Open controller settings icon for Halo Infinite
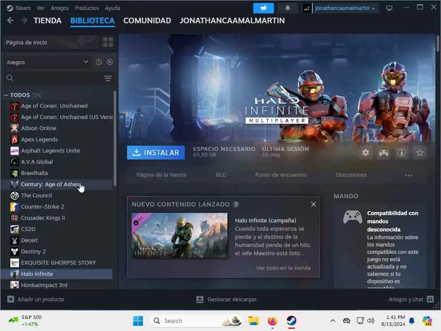Viewport: 441px width, 331px height. [x=383, y=153]
